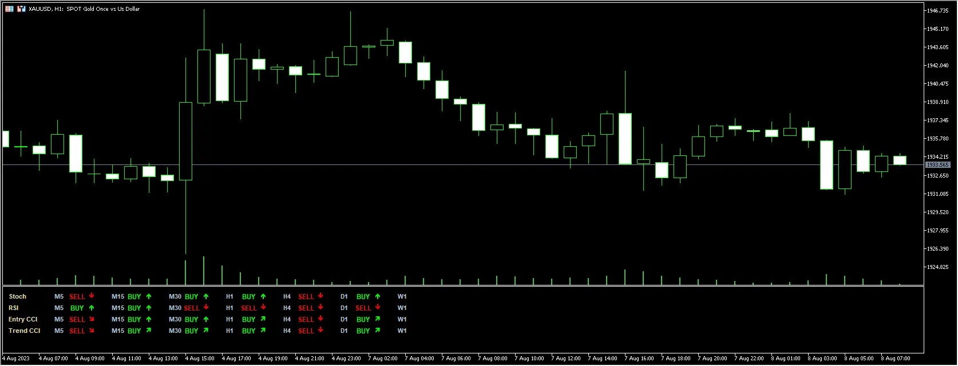Click the Trend CCI H4 red arrow

[x=320, y=331]
